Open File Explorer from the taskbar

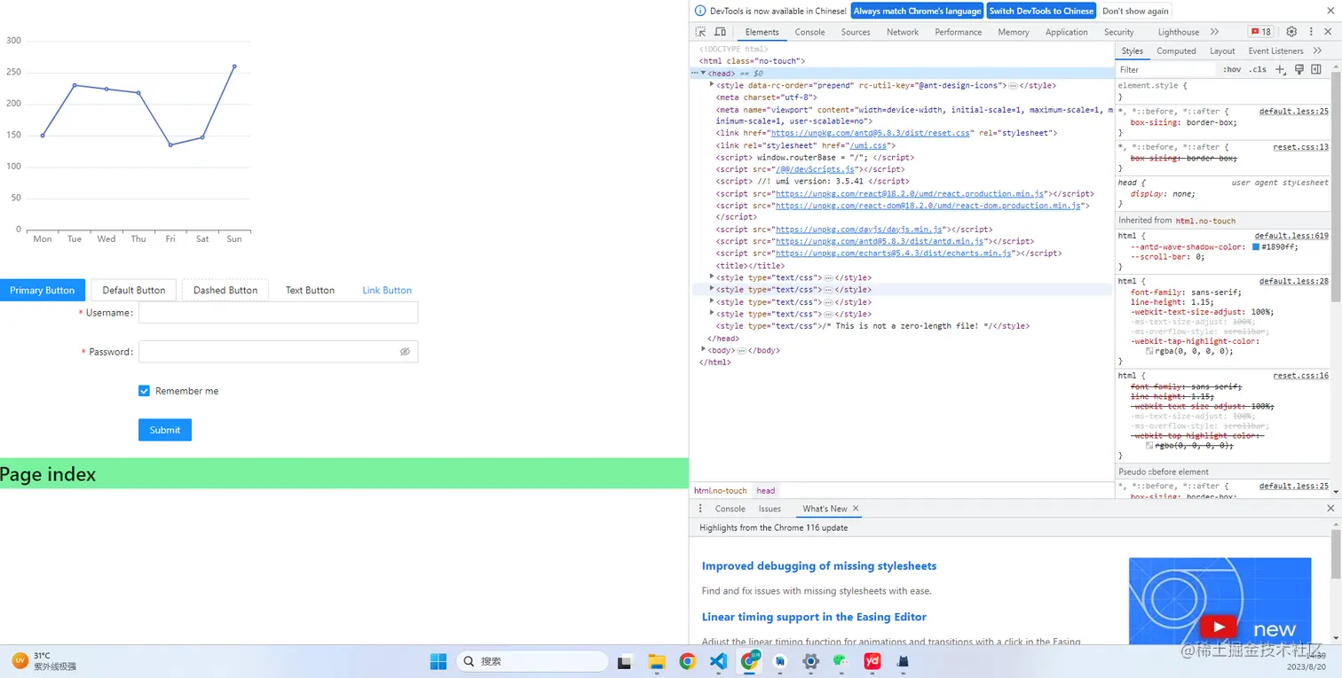point(657,661)
